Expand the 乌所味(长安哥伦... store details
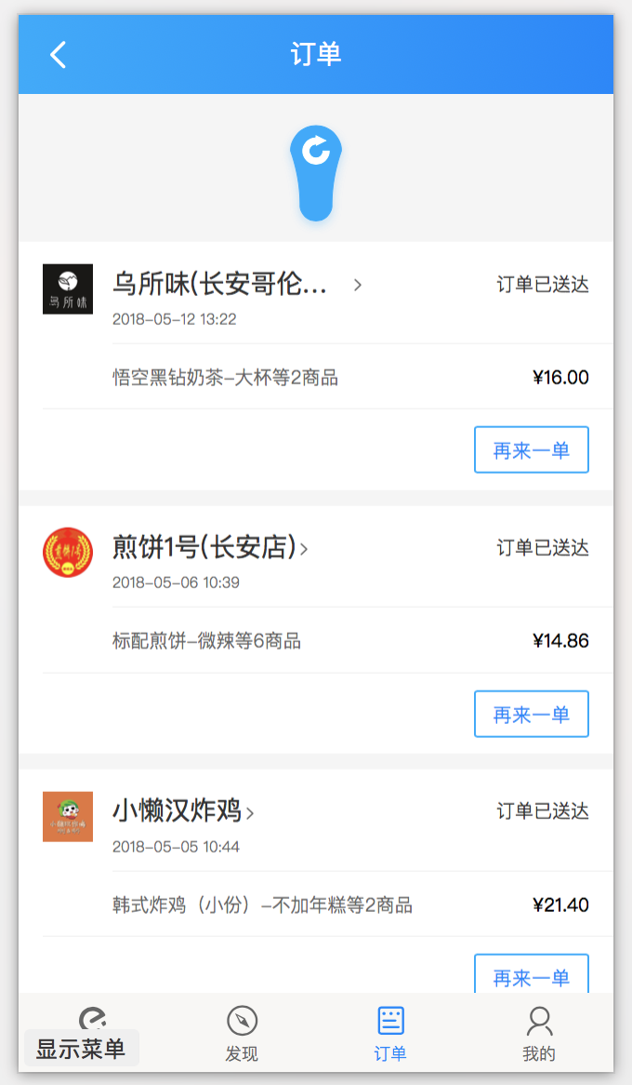 (x=232, y=286)
